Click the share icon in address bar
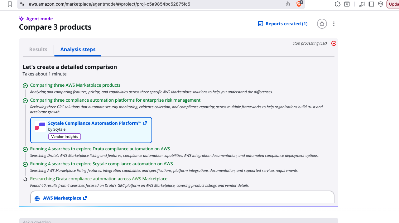 (288, 4)
